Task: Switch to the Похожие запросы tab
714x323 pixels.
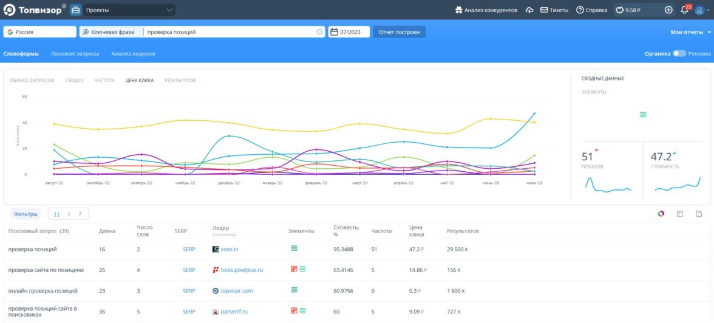Action: [x=75, y=53]
